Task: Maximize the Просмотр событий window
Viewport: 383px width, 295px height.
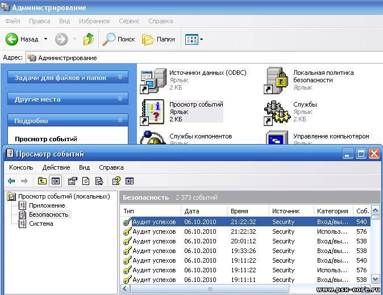Action: [361, 154]
